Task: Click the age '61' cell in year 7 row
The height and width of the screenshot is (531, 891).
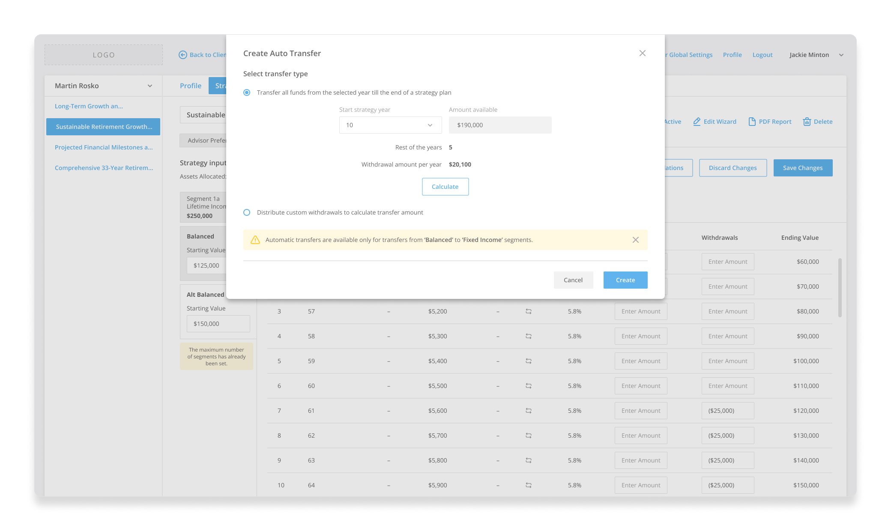Action: pos(311,411)
